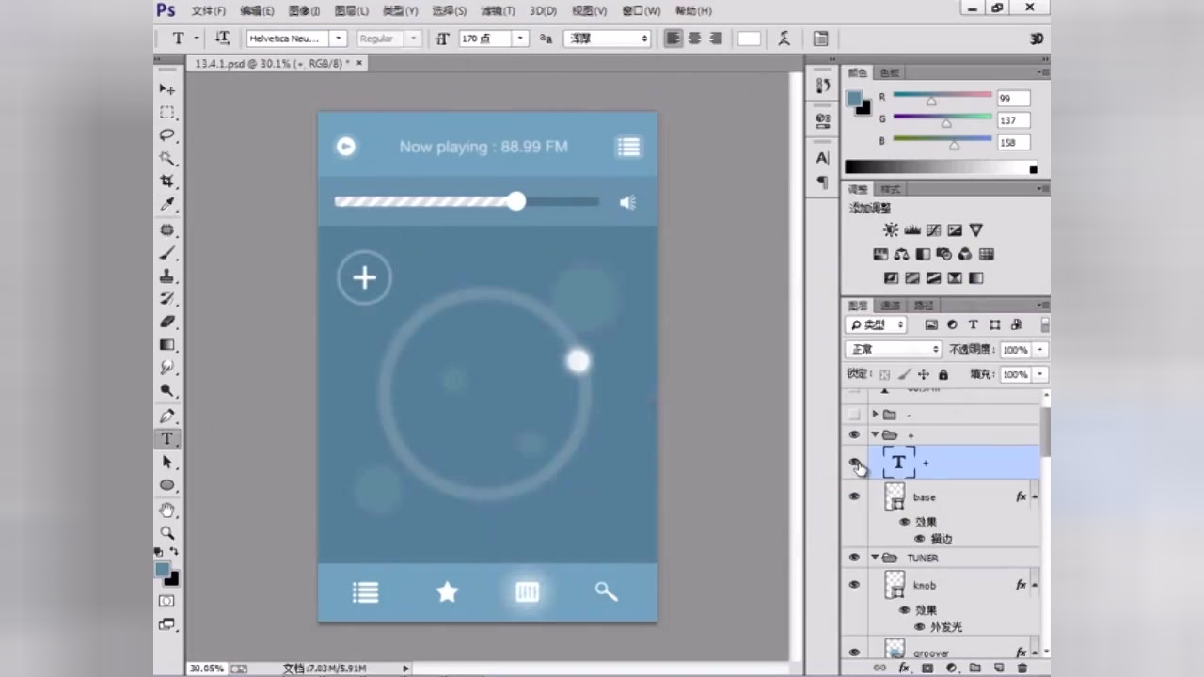The height and width of the screenshot is (677, 1204).
Task: Open the layer blend mode dropdown
Action: click(894, 349)
